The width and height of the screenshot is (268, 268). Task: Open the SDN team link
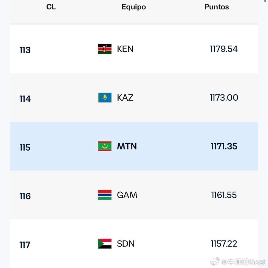126,244
